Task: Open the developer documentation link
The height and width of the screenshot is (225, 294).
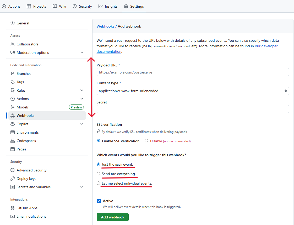Action: [266, 46]
